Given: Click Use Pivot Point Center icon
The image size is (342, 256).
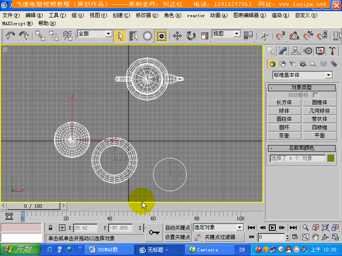Looking at the screenshot, I should pos(248,36).
